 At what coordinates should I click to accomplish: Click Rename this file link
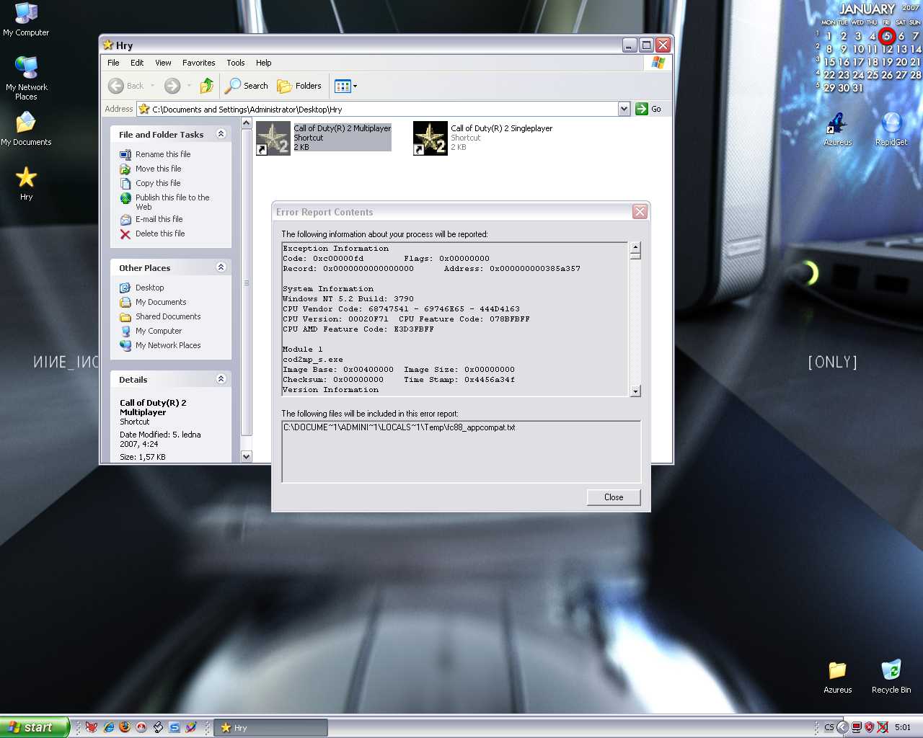tap(163, 154)
